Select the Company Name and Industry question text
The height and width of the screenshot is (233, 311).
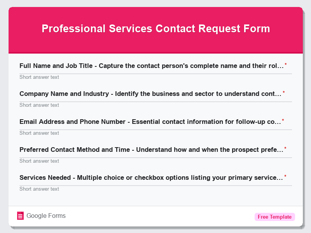[x=150, y=94]
